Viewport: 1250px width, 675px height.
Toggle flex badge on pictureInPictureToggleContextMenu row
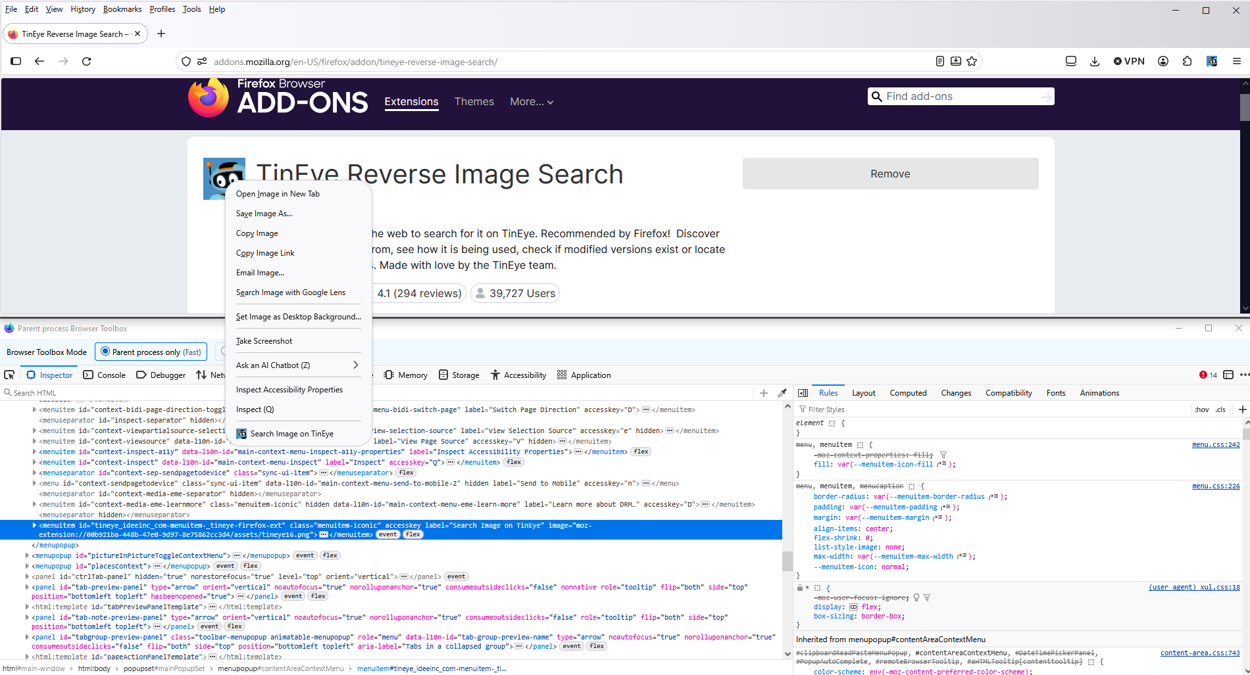tap(330, 555)
